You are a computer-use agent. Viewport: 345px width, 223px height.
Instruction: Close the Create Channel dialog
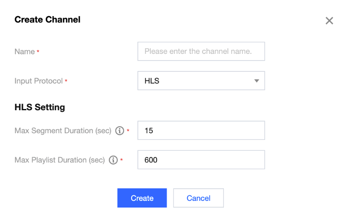point(329,21)
